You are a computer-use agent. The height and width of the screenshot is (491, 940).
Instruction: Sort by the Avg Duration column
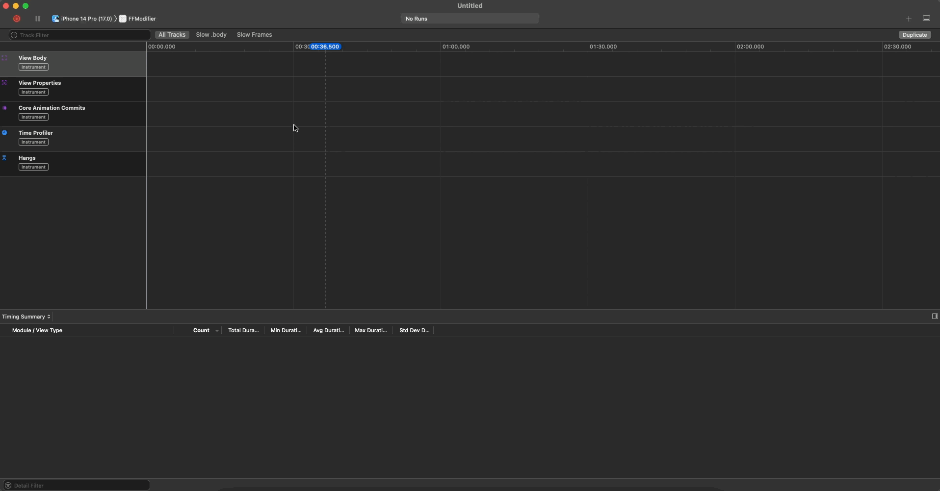329,331
